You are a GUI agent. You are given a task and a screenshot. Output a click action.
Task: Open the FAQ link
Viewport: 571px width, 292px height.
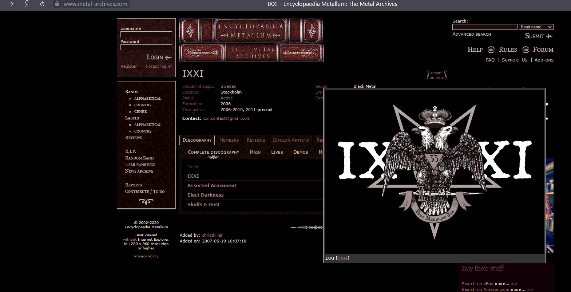tap(490, 60)
